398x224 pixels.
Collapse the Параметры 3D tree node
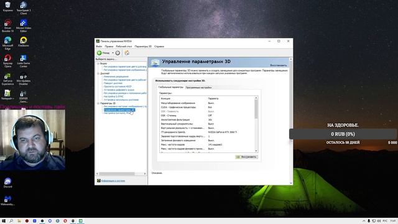[x=98, y=103]
